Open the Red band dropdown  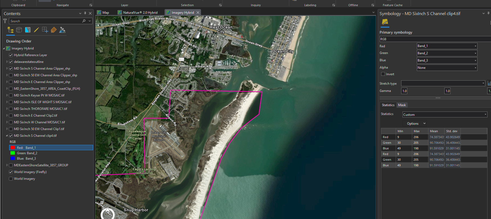447,46
